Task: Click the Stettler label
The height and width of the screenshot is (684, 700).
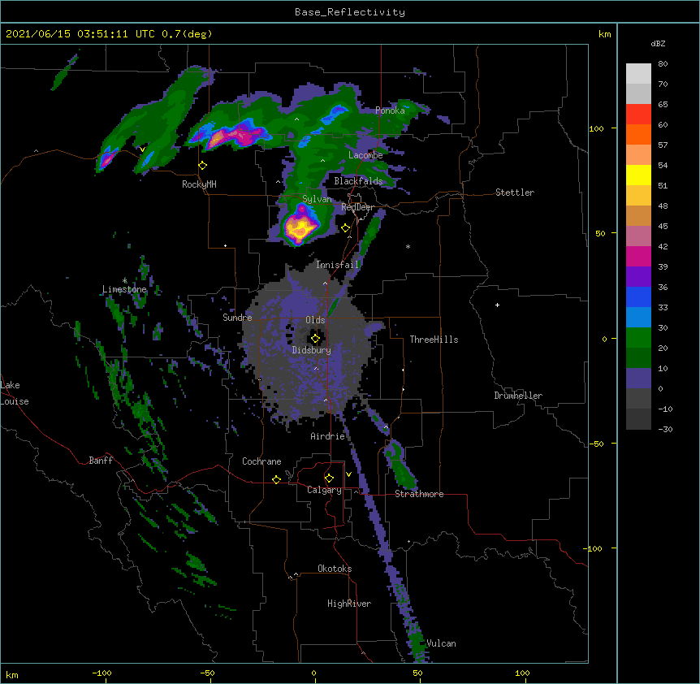Action: 515,193
